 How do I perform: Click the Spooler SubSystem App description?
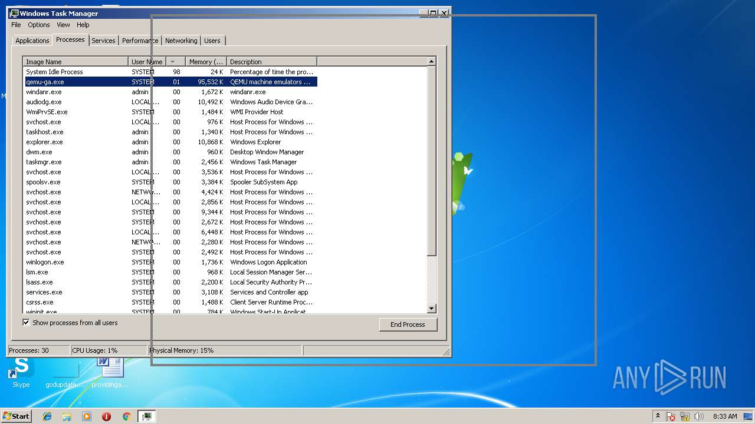pyautogui.click(x=264, y=182)
